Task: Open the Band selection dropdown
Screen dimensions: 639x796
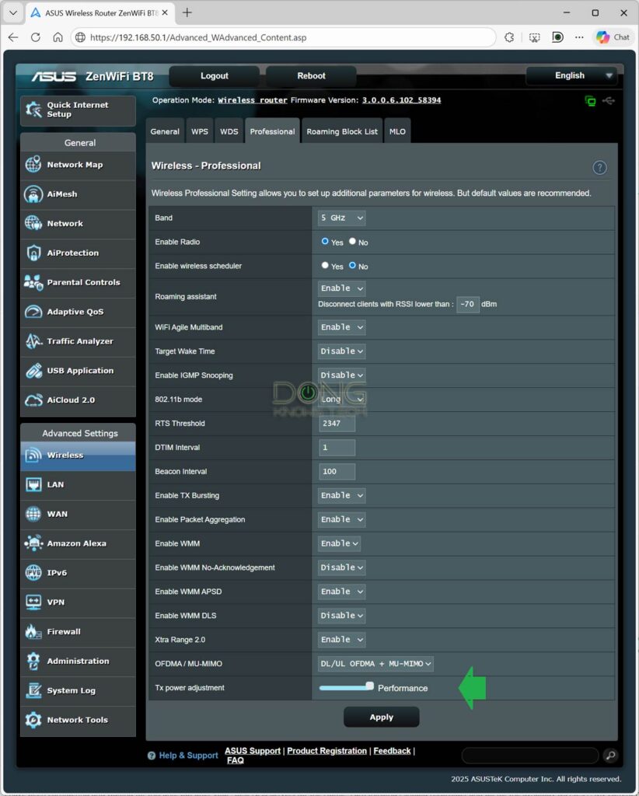Action: coord(340,218)
